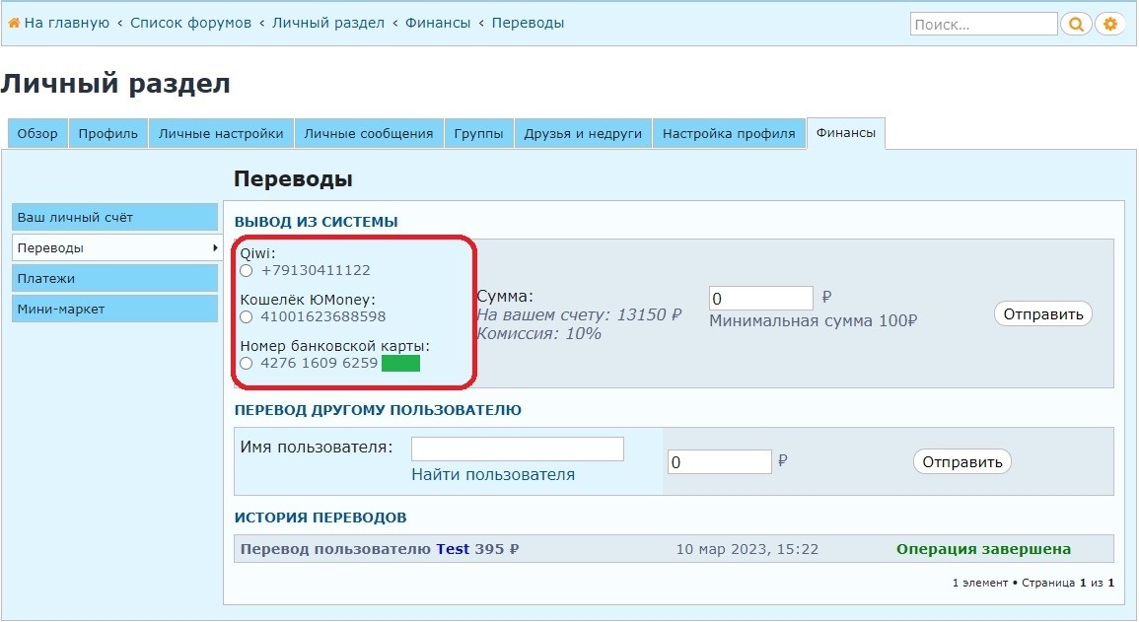Open the Друзья и недруги tab
The width and height of the screenshot is (1139, 622).
pyautogui.click(x=583, y=134)
